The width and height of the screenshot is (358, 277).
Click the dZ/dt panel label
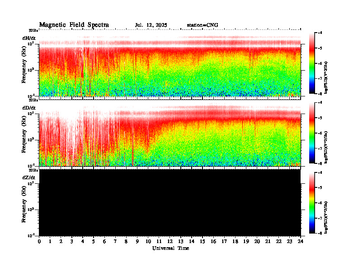click(29, 177)
